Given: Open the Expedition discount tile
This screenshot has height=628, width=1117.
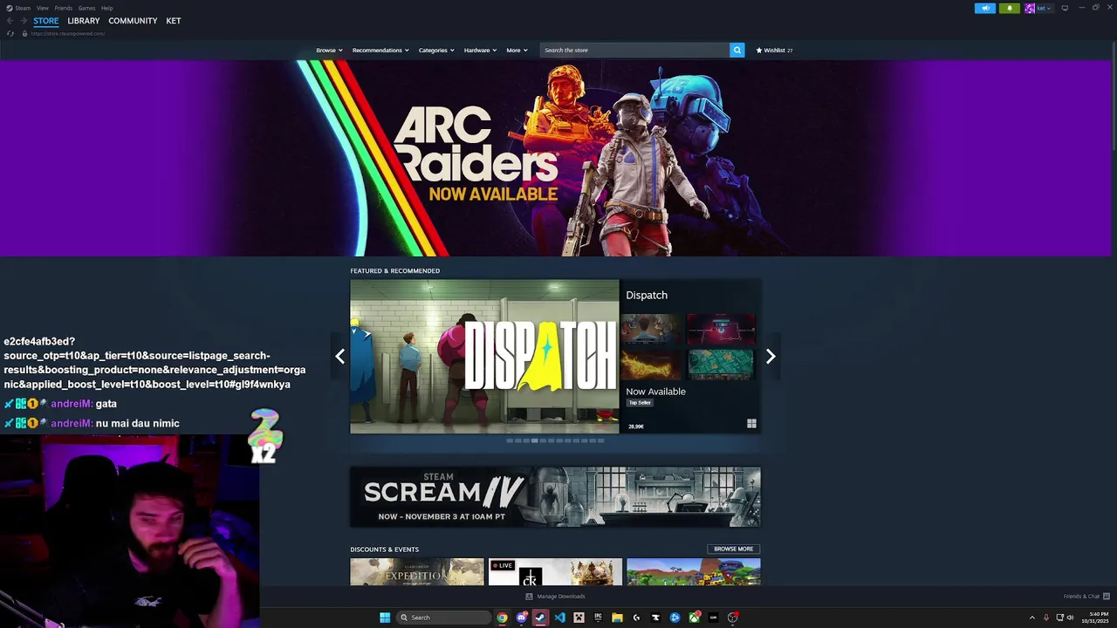Looking at the screenshot, I should [x=417, y=571].
